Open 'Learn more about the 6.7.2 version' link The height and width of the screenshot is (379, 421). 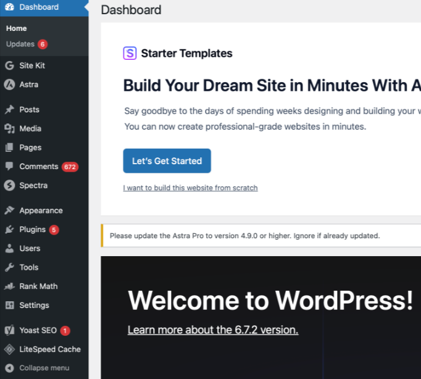(213, 330)
